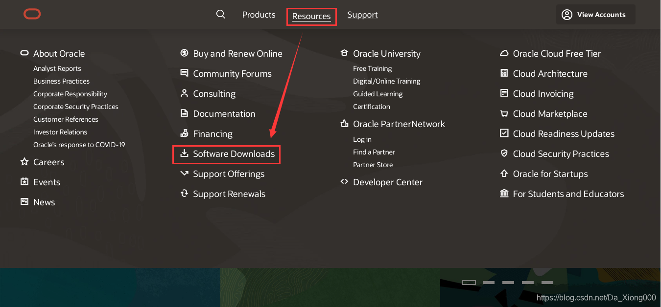
Task: Open Find a Partner link
Action: (374, 152)
